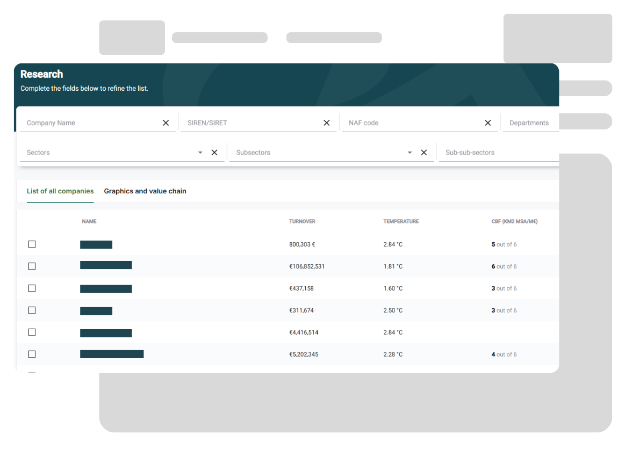
Task: Select CBF score 5 out of 6
Action: click(x=504, y=244)
